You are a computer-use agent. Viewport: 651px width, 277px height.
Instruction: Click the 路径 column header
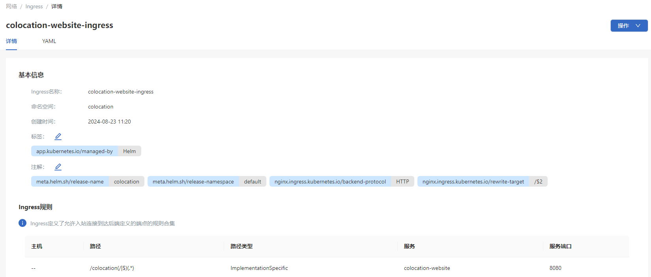pos(95,246)
